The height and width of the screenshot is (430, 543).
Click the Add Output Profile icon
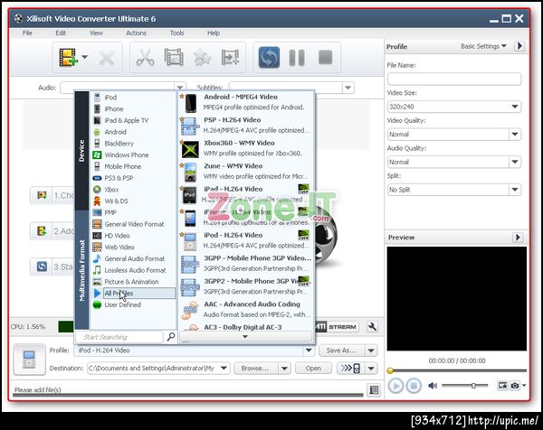[230, 58]
